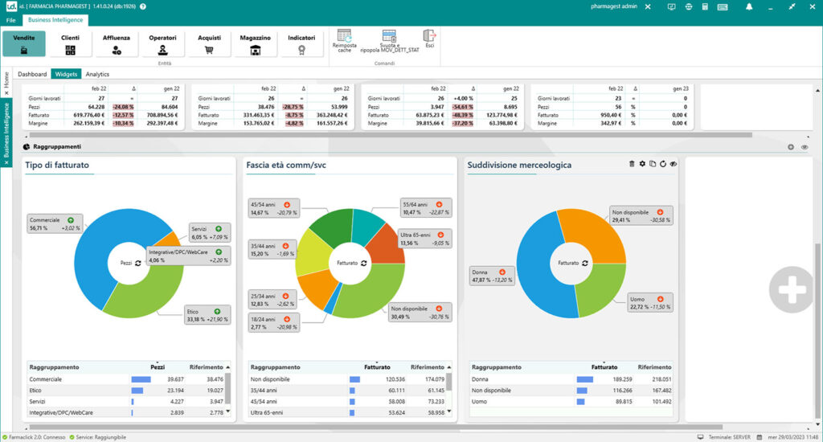Click the Reimposta cache command
823x442 pixels.
click(x=345, y=40)
